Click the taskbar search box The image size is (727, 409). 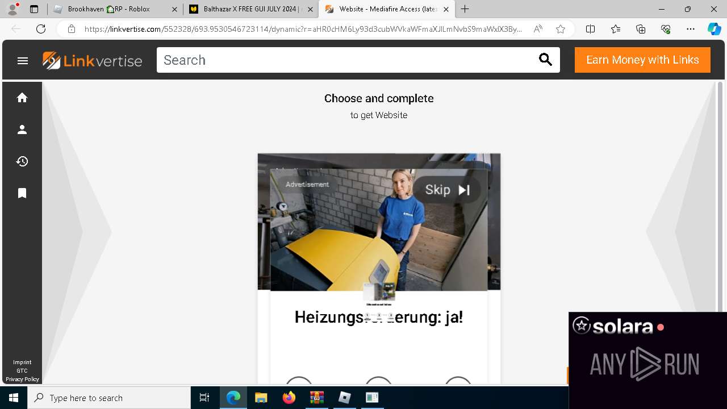pos(109,398)
